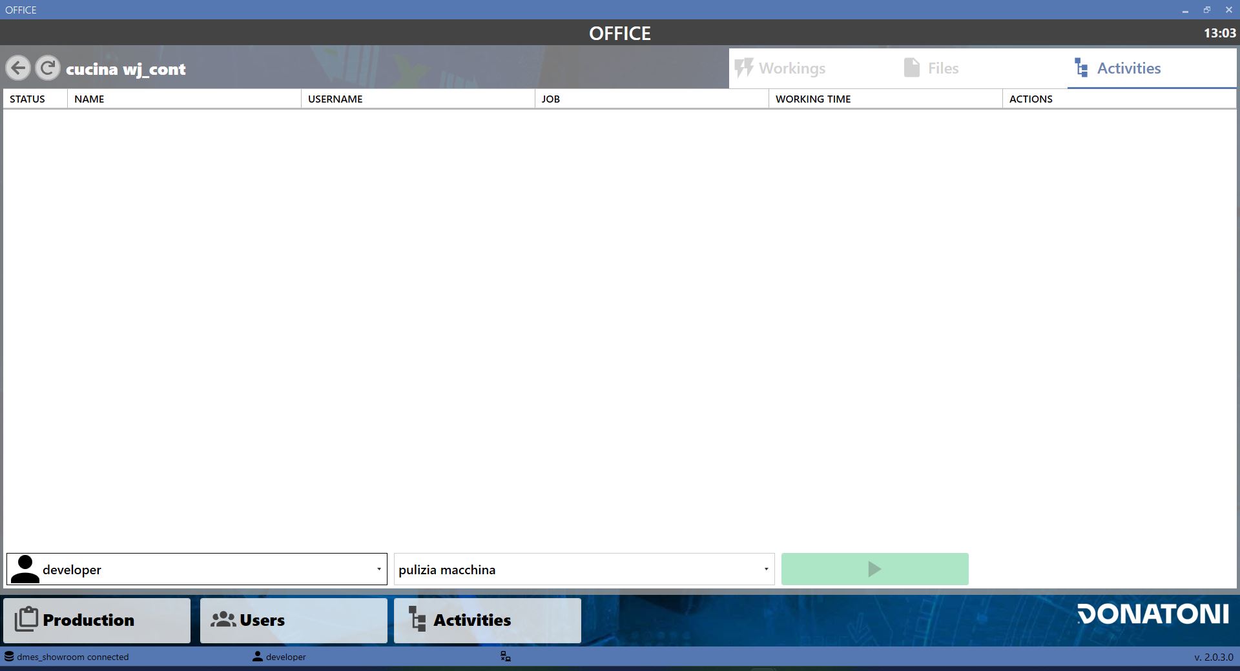
Task: Click the version number v. 2.0.3.0
Action: tap(1214, 657)
